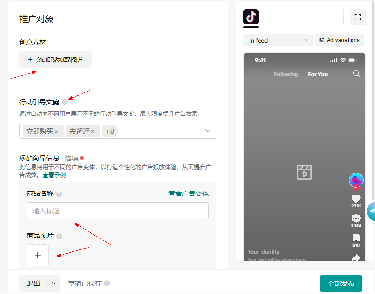Click the heart like icon
The height and width of the screenshot is (294, 375).
pyautogui.click(x=356, y=199)
